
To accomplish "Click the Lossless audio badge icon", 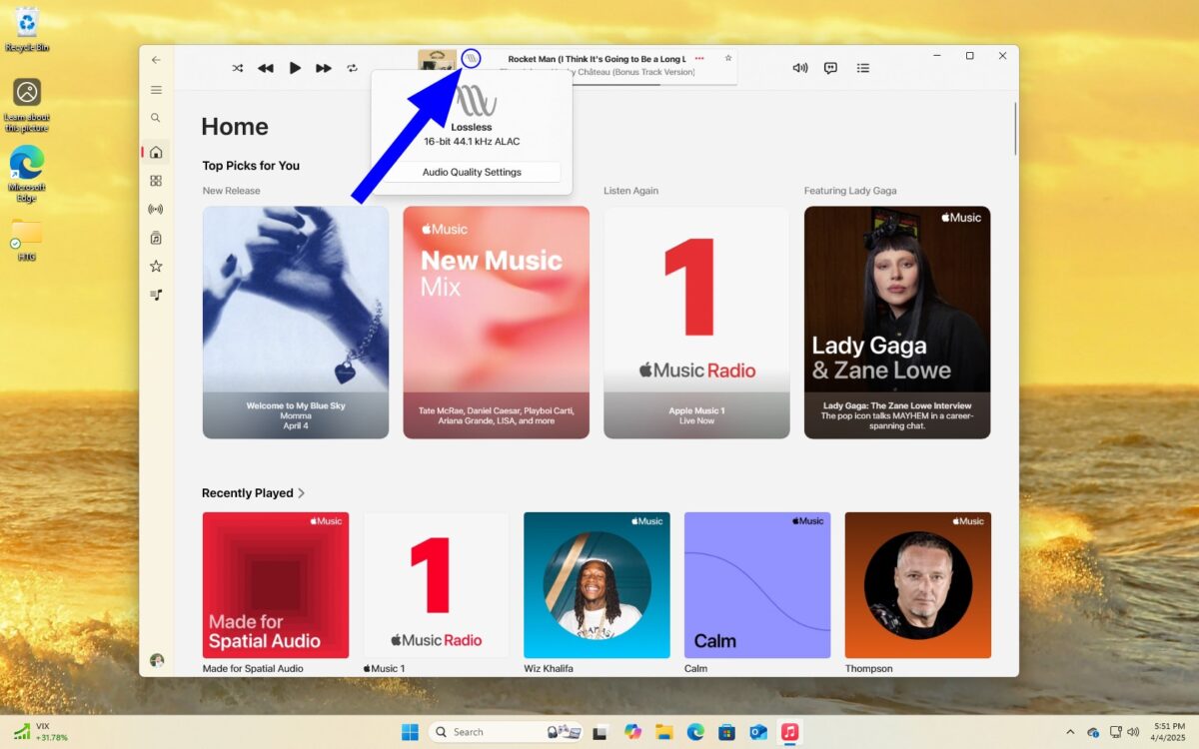I will [472, 59].
